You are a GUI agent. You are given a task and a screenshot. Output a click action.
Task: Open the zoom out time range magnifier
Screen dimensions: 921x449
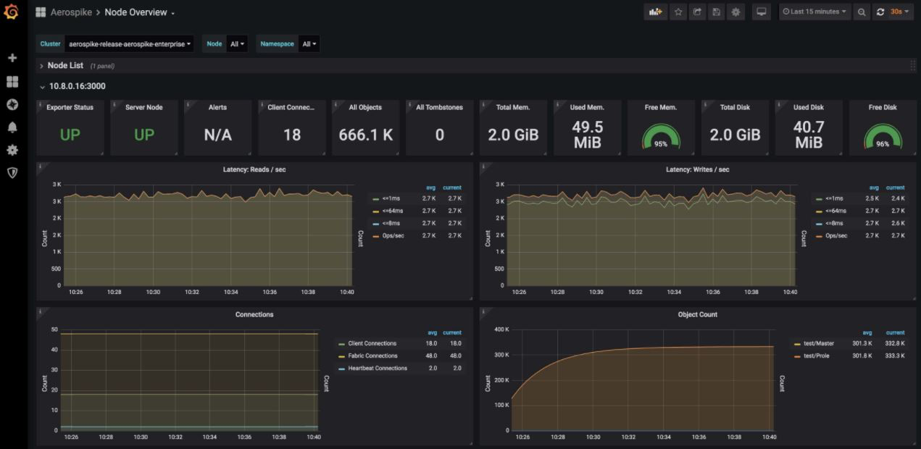pos(862,12)
